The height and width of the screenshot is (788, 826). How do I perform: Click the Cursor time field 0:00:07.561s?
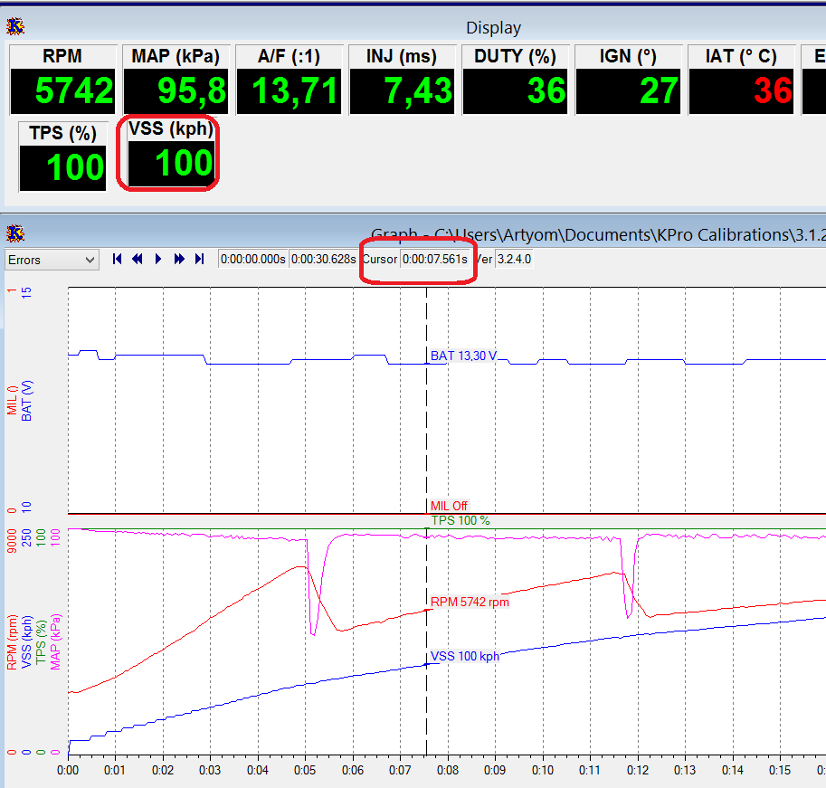(x=435, y=260)
